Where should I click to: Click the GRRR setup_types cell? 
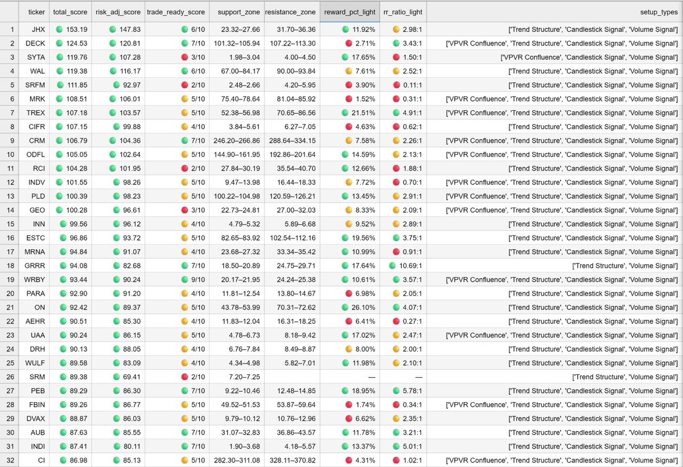(555, 266)
